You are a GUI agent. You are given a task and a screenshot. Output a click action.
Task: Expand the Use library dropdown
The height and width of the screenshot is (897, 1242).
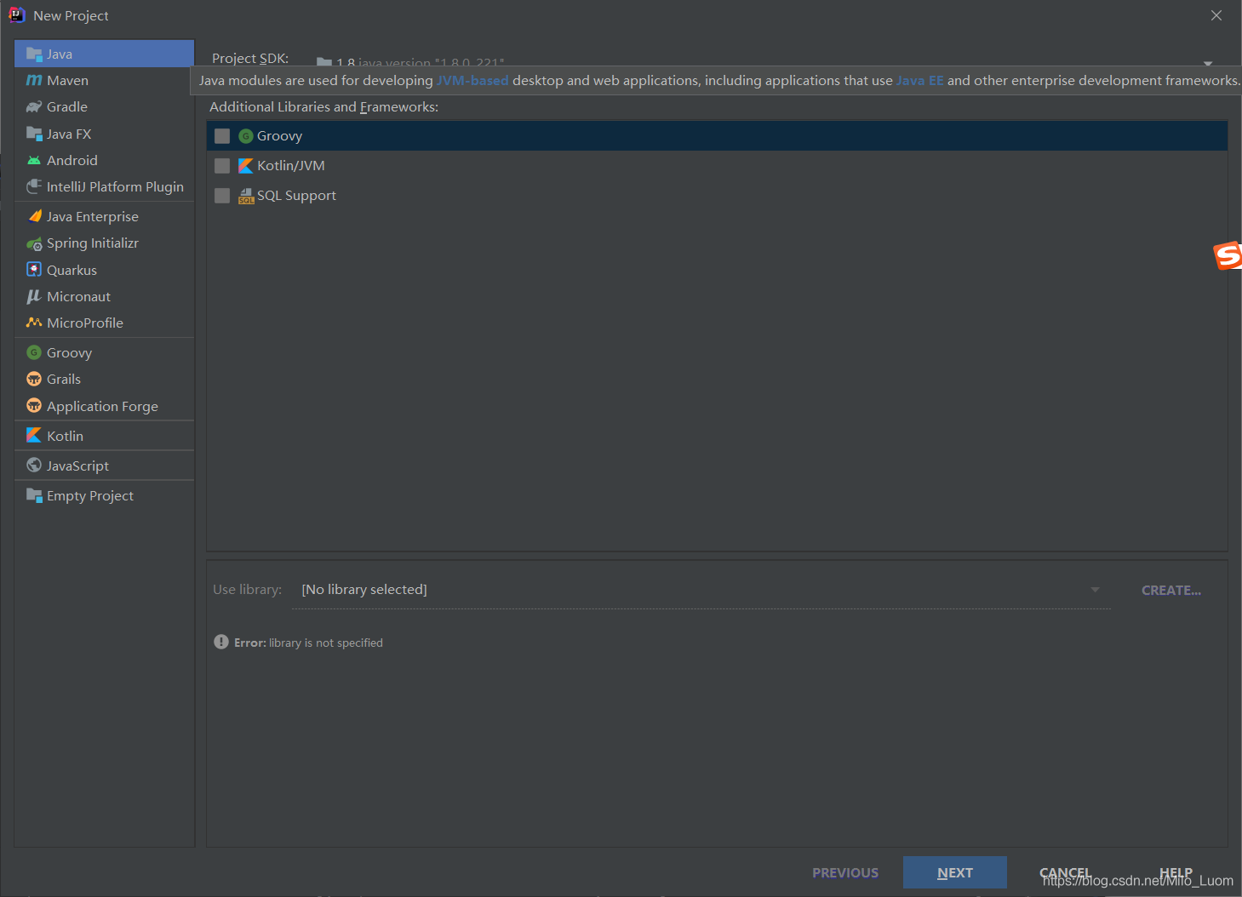(x=1095, y=590)
